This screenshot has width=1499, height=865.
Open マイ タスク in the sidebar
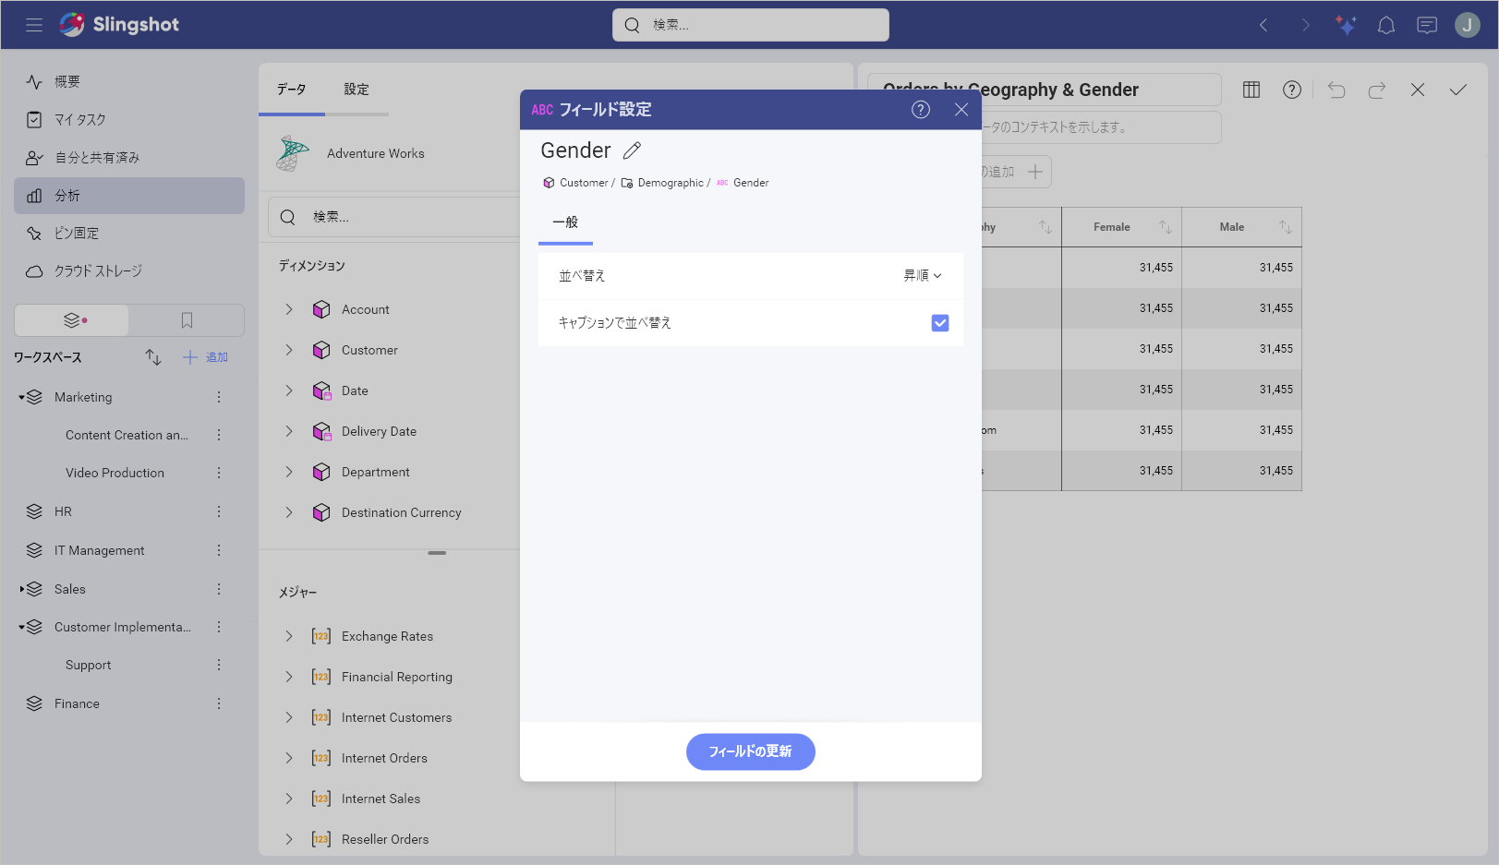coord(129,120)
